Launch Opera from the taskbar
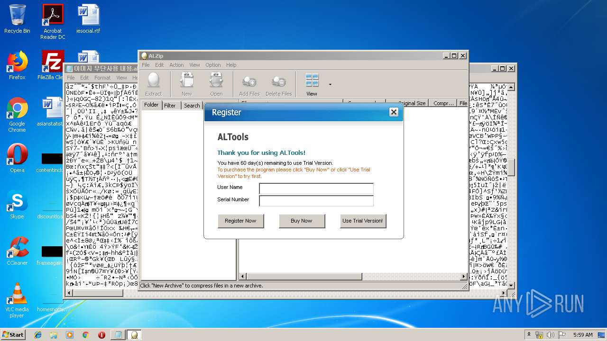This screenshot has width=607, height=341. pos(101,335)
